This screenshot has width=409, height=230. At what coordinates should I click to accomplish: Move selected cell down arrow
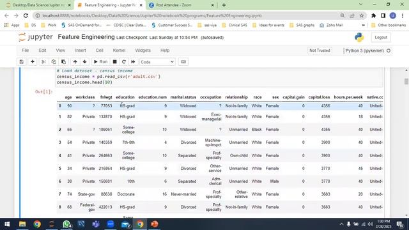(x=85, y=62)
